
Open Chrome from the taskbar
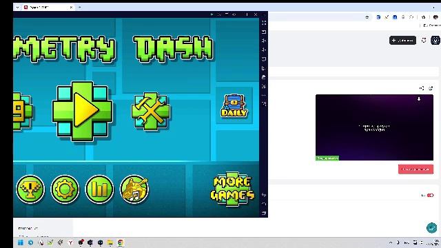[121, 242]
